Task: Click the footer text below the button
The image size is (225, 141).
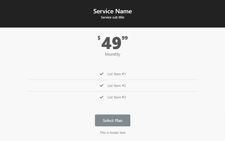Action: tap(112, 133)
